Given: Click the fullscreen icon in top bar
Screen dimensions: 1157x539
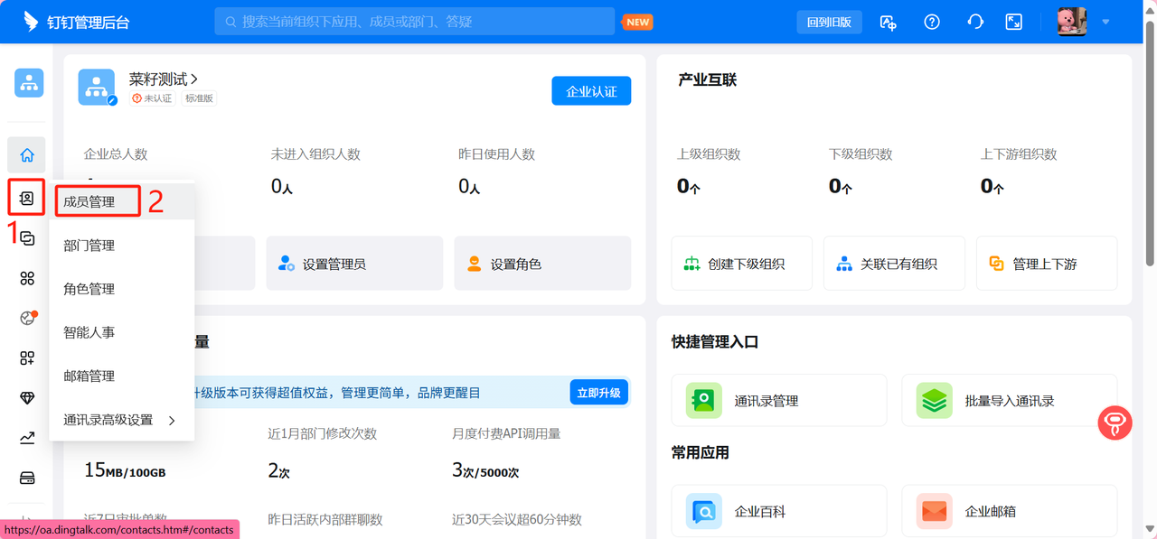Looking at the screenshot, I should point(1014,22).
